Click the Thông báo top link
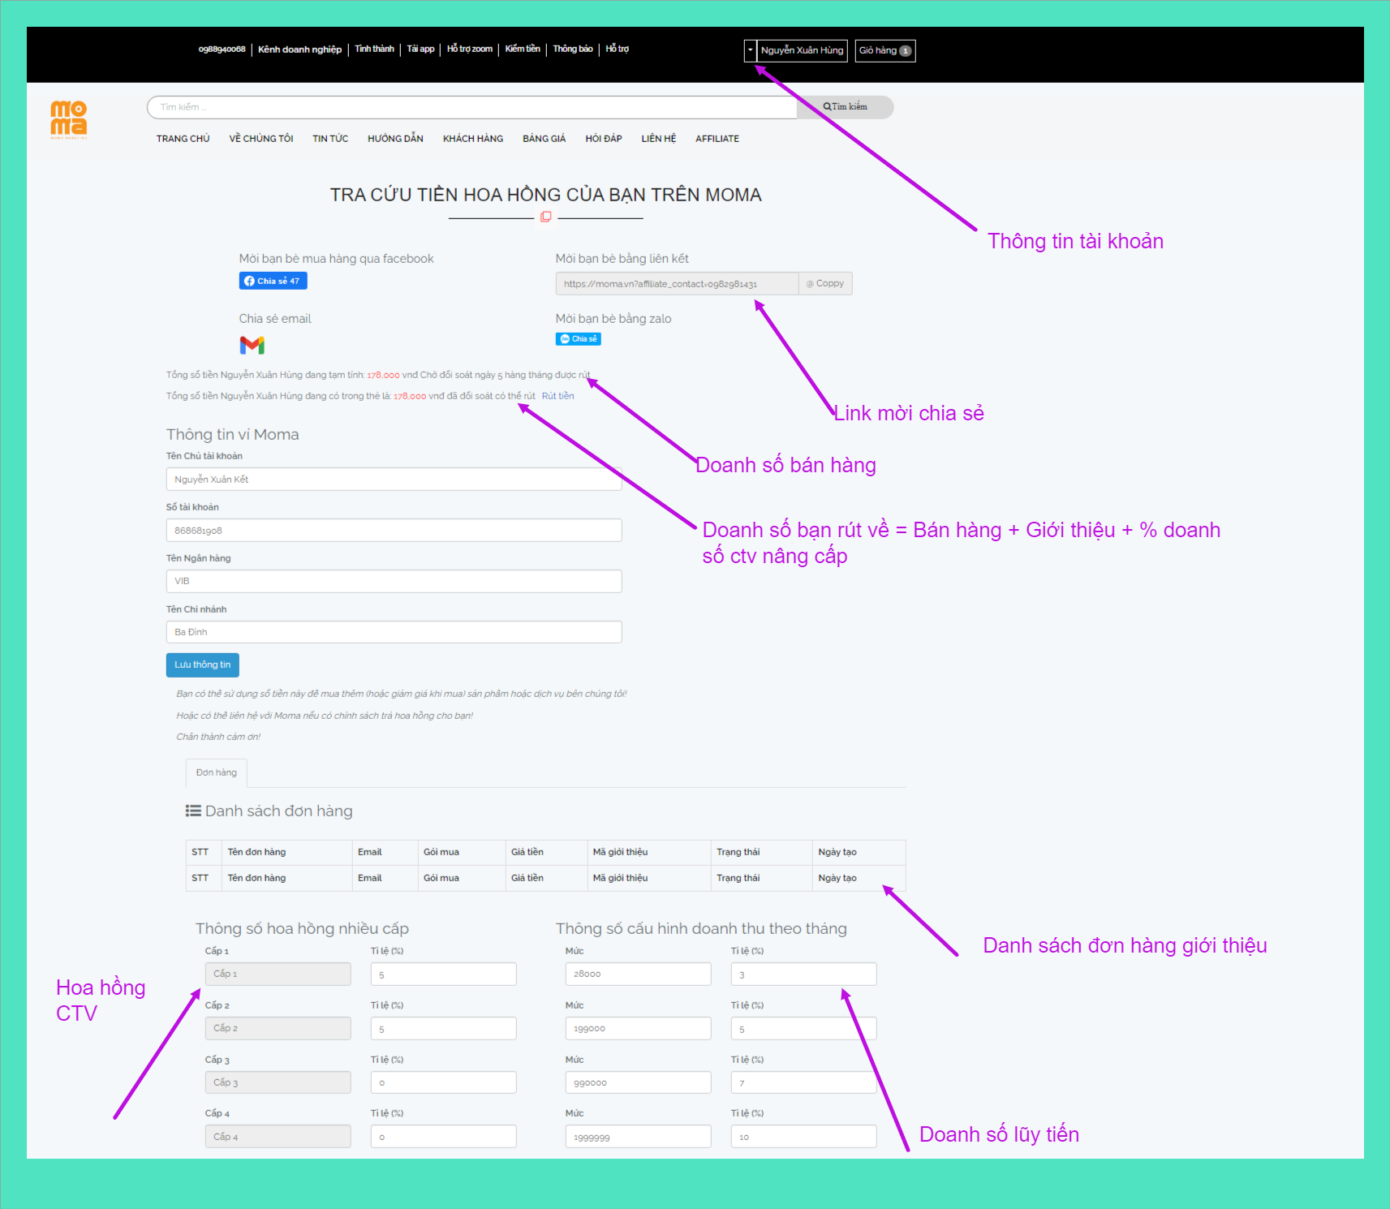This screenshot has height=1209, width=1390. [573, 49]
